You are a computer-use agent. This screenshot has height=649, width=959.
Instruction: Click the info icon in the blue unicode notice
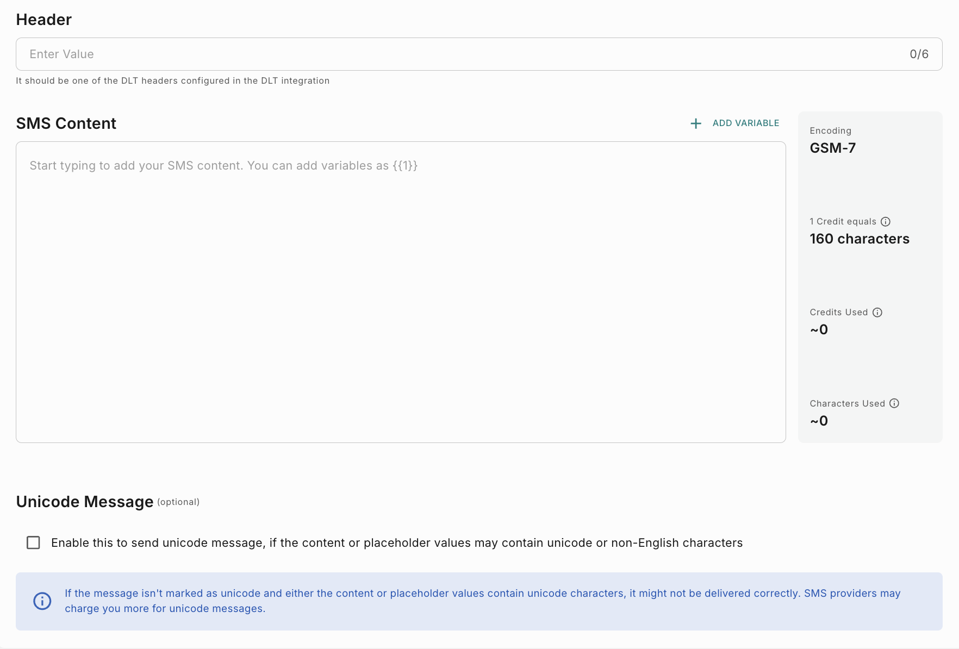pos(42,601)
